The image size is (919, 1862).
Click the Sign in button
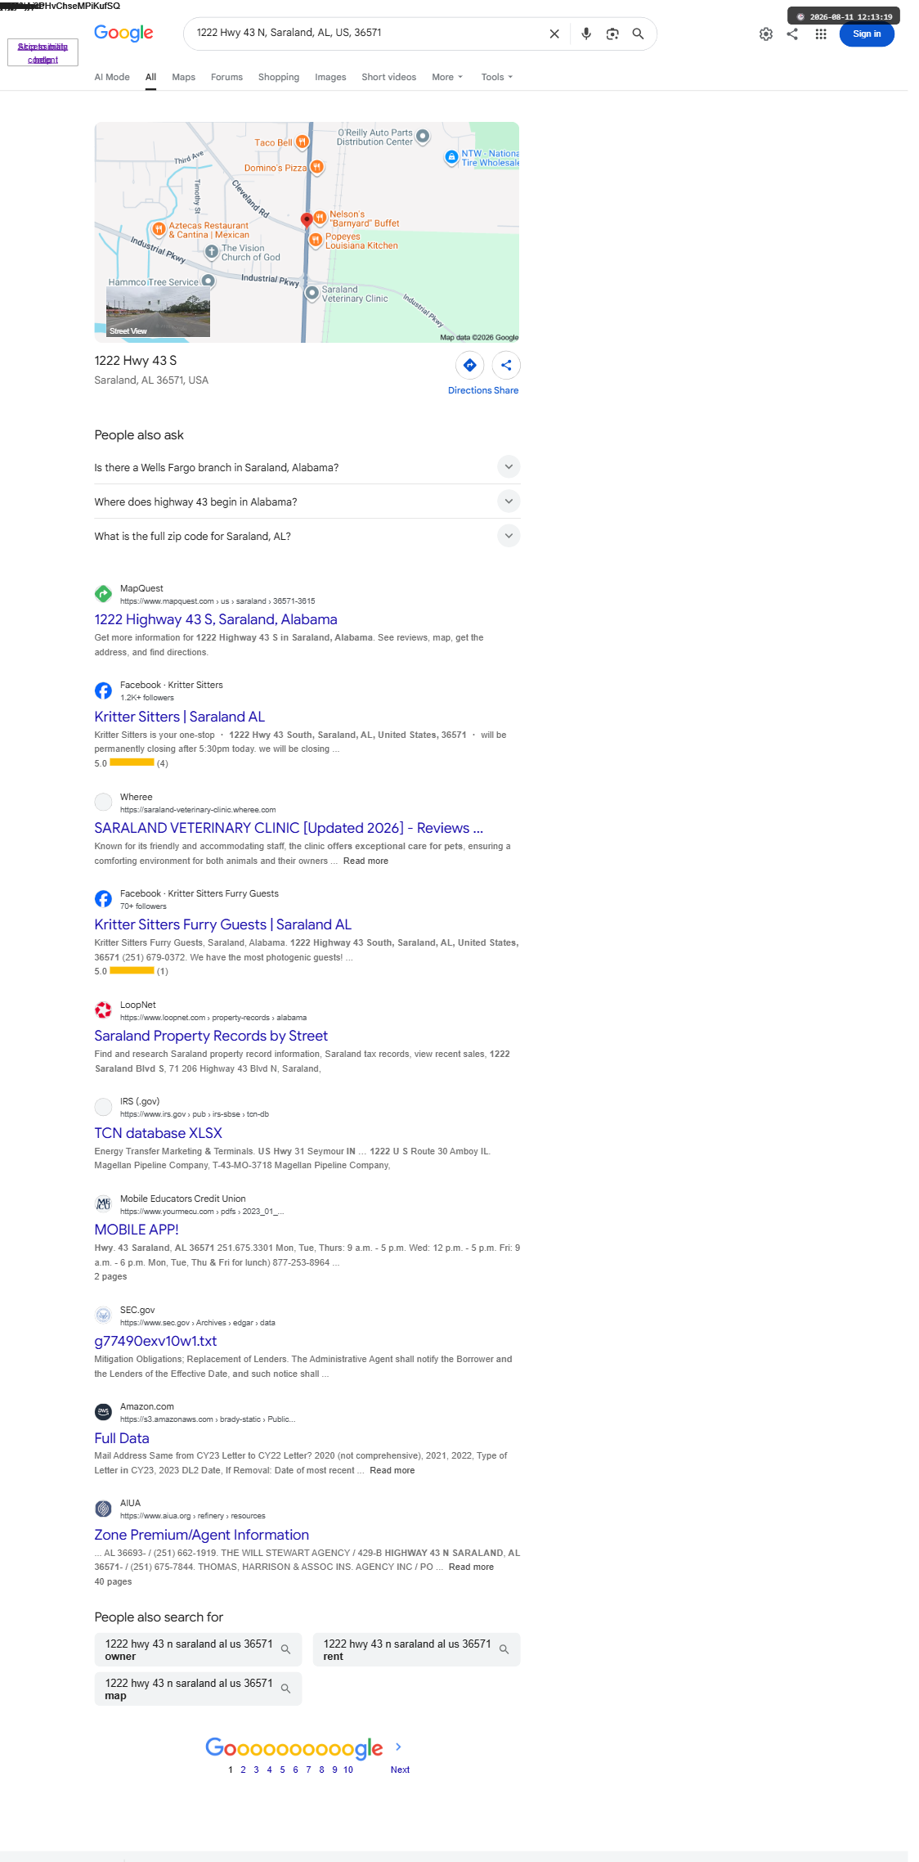(x=867, y=34)
